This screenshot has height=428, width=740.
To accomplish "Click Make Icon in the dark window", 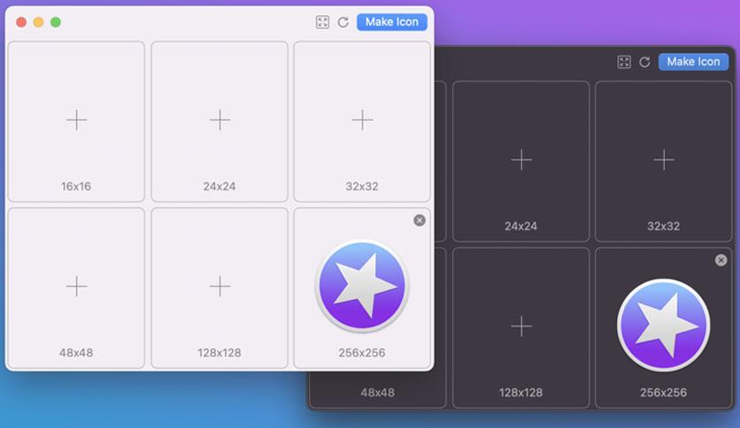I will (693, 62).
